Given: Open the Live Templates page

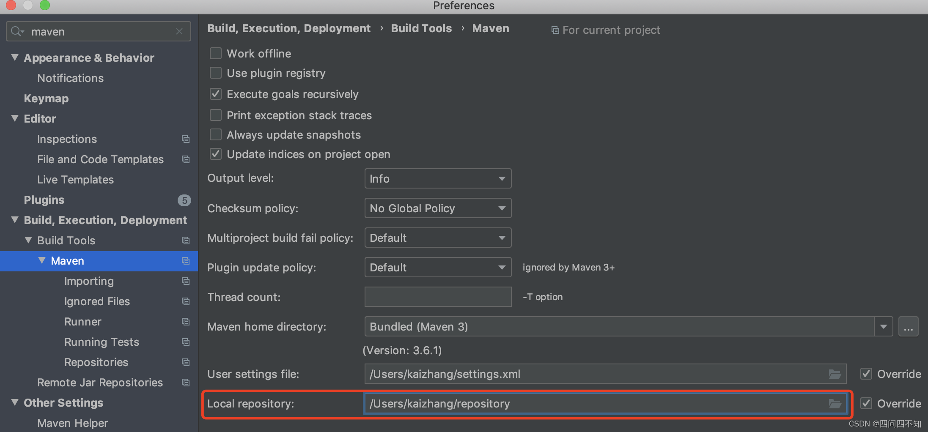Looking at the screenshot, I should click(75, 180).
